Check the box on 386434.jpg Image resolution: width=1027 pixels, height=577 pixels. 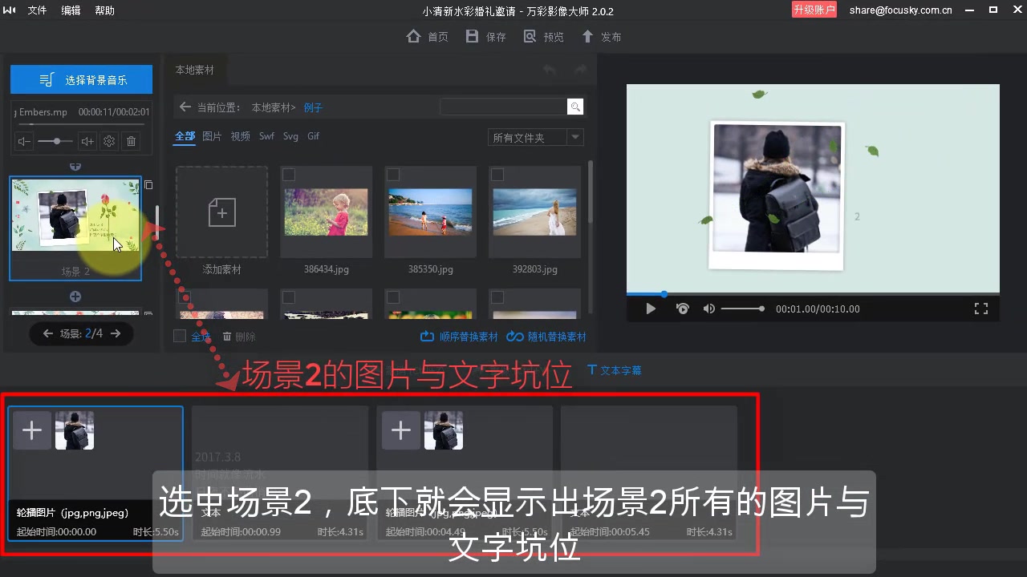click(x=289, y=175)
